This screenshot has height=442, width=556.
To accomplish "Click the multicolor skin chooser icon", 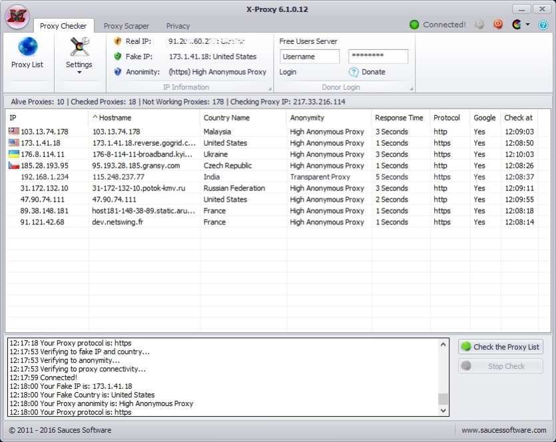I will point(517,25).
